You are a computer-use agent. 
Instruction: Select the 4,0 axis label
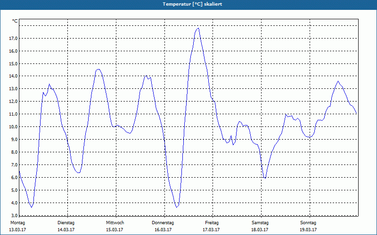coord(14,203)
